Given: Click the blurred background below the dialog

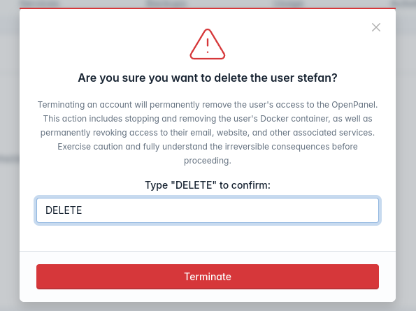Looking at the screenshot, I should pos(208,307).
